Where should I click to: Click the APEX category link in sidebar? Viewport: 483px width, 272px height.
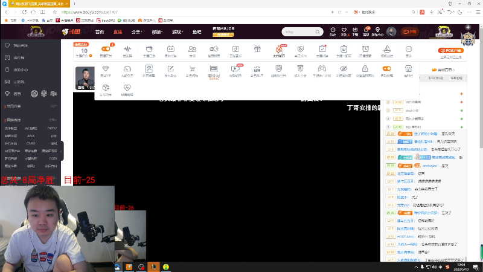coord(31,135)
